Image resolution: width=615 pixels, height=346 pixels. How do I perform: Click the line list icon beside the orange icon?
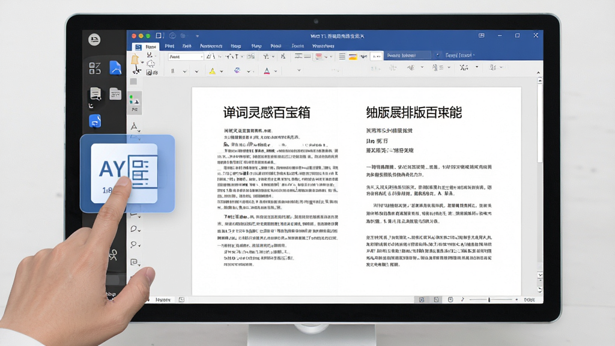click(342, 57)
